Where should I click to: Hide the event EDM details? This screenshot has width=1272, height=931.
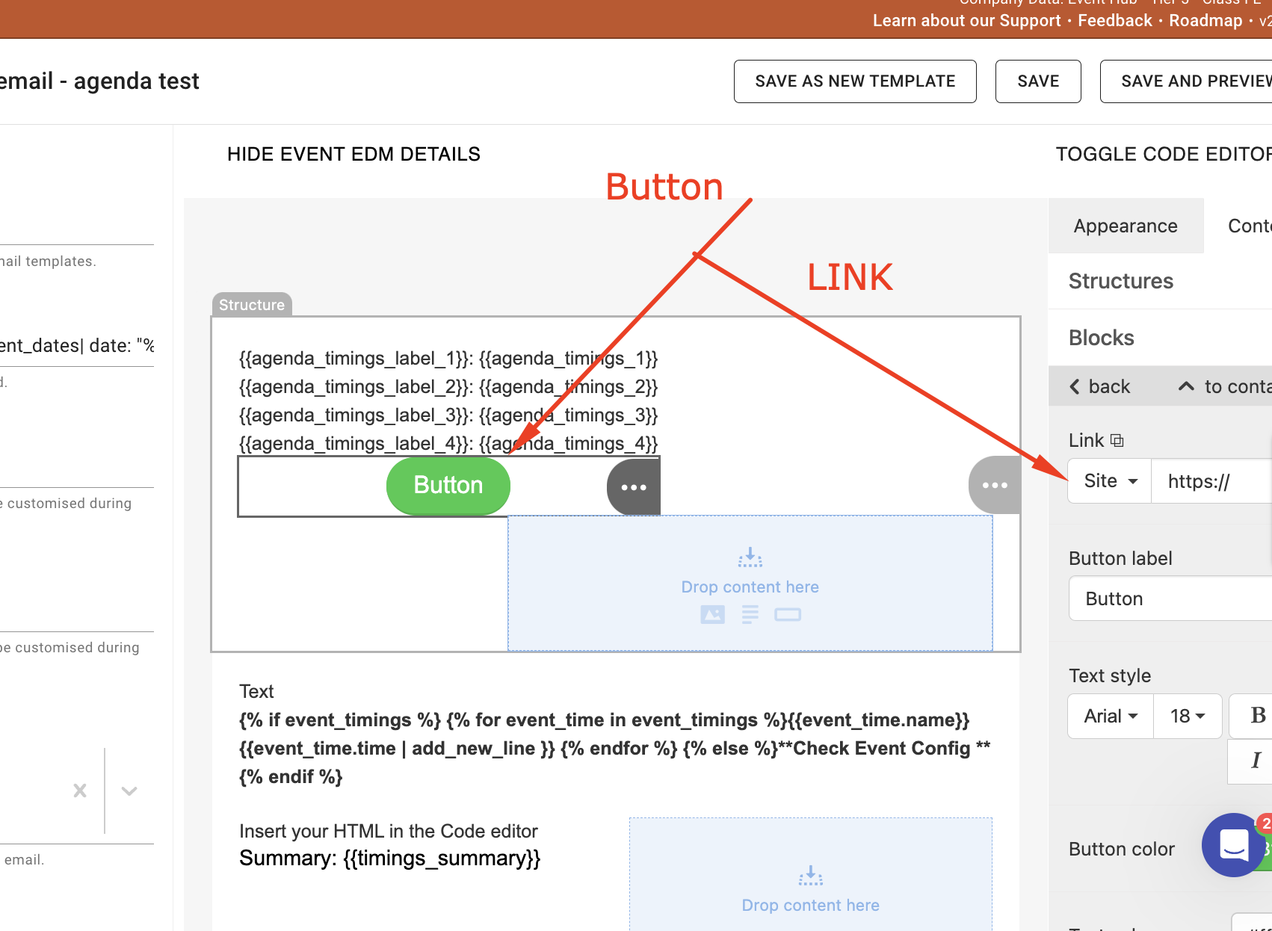coord(353,154)
